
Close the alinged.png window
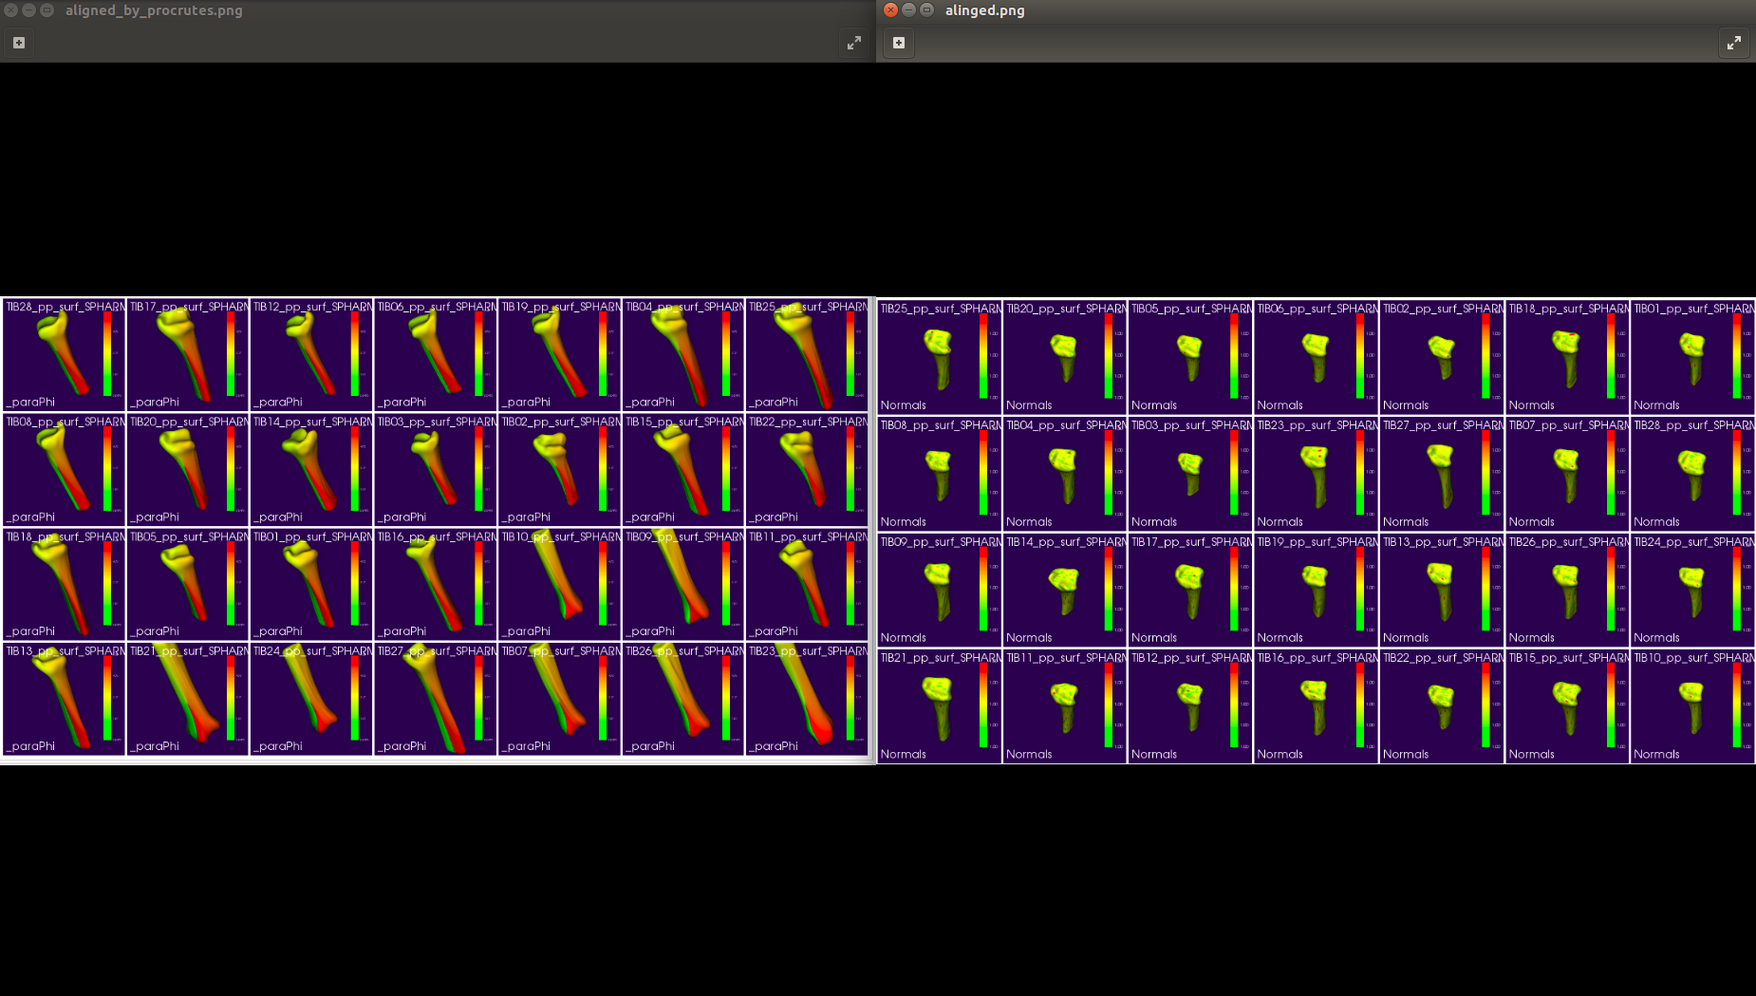tap(890, 10)
